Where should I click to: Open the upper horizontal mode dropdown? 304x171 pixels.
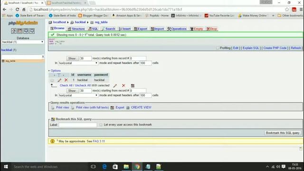pos(78,63)
